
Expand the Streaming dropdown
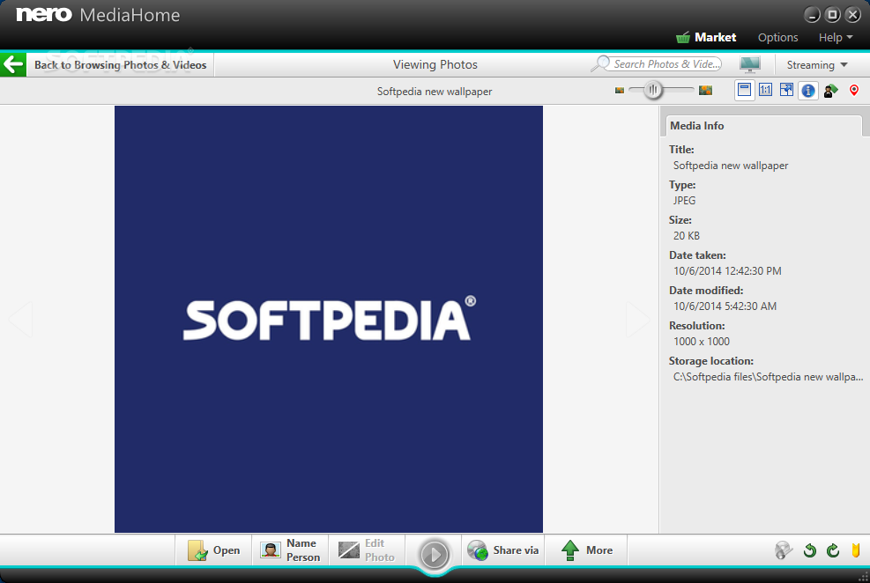[x=817, y=65]
